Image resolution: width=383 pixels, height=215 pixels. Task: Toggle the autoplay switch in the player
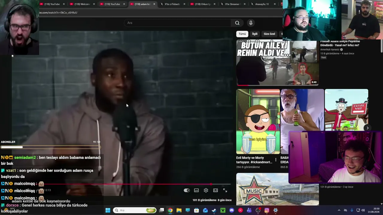[187, 191]
